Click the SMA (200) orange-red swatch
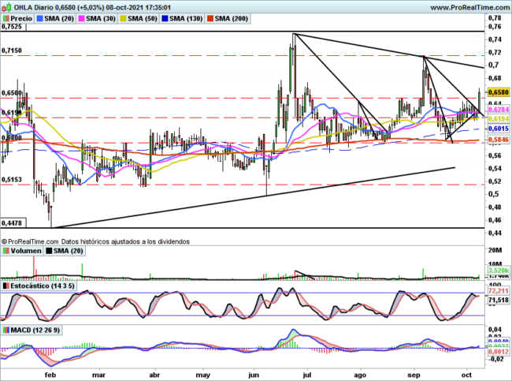This screenshot has width=512, height=381. (210, 19)
